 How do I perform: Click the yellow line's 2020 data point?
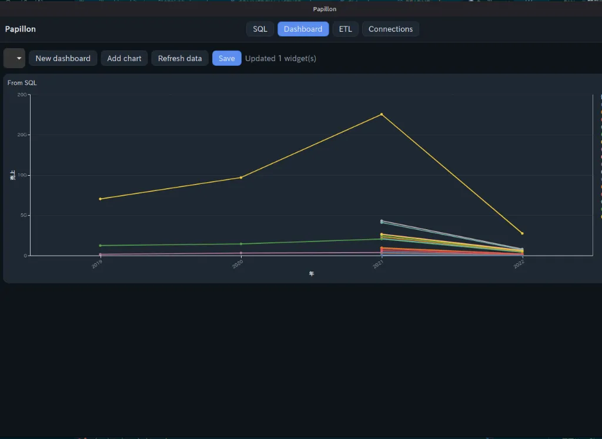[240, 177]
